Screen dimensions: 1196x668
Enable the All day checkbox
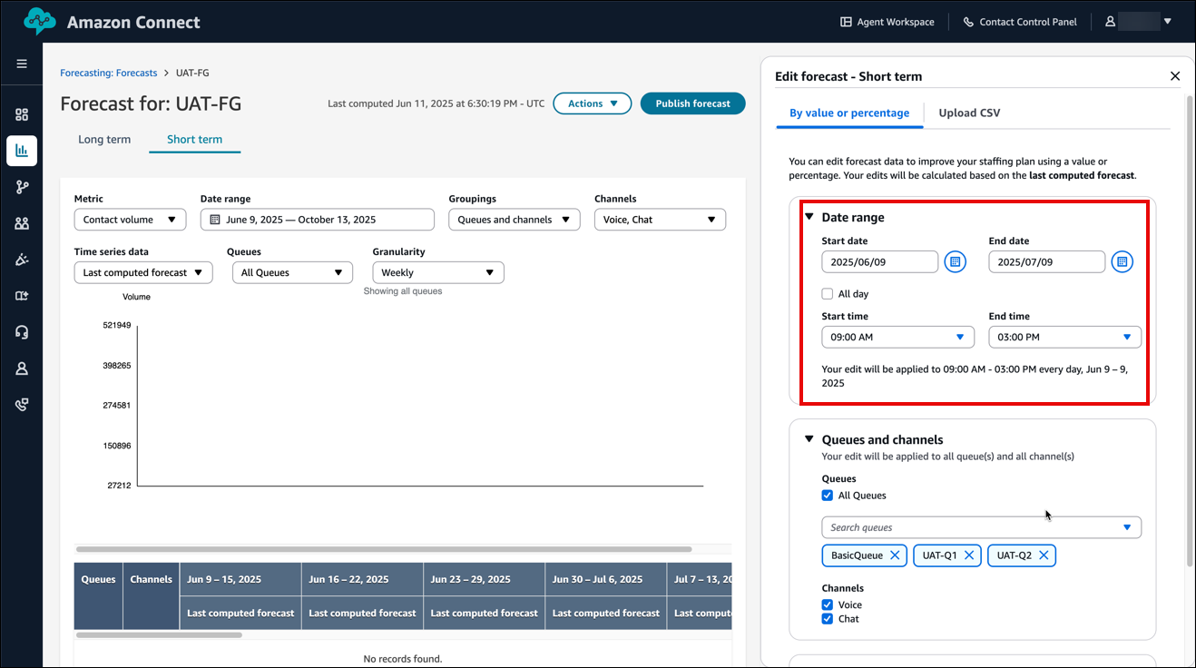[x=827, y=294]
